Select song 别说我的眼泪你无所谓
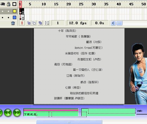The image size is (147, 124). pyautogui.click(x=84, y=93)
